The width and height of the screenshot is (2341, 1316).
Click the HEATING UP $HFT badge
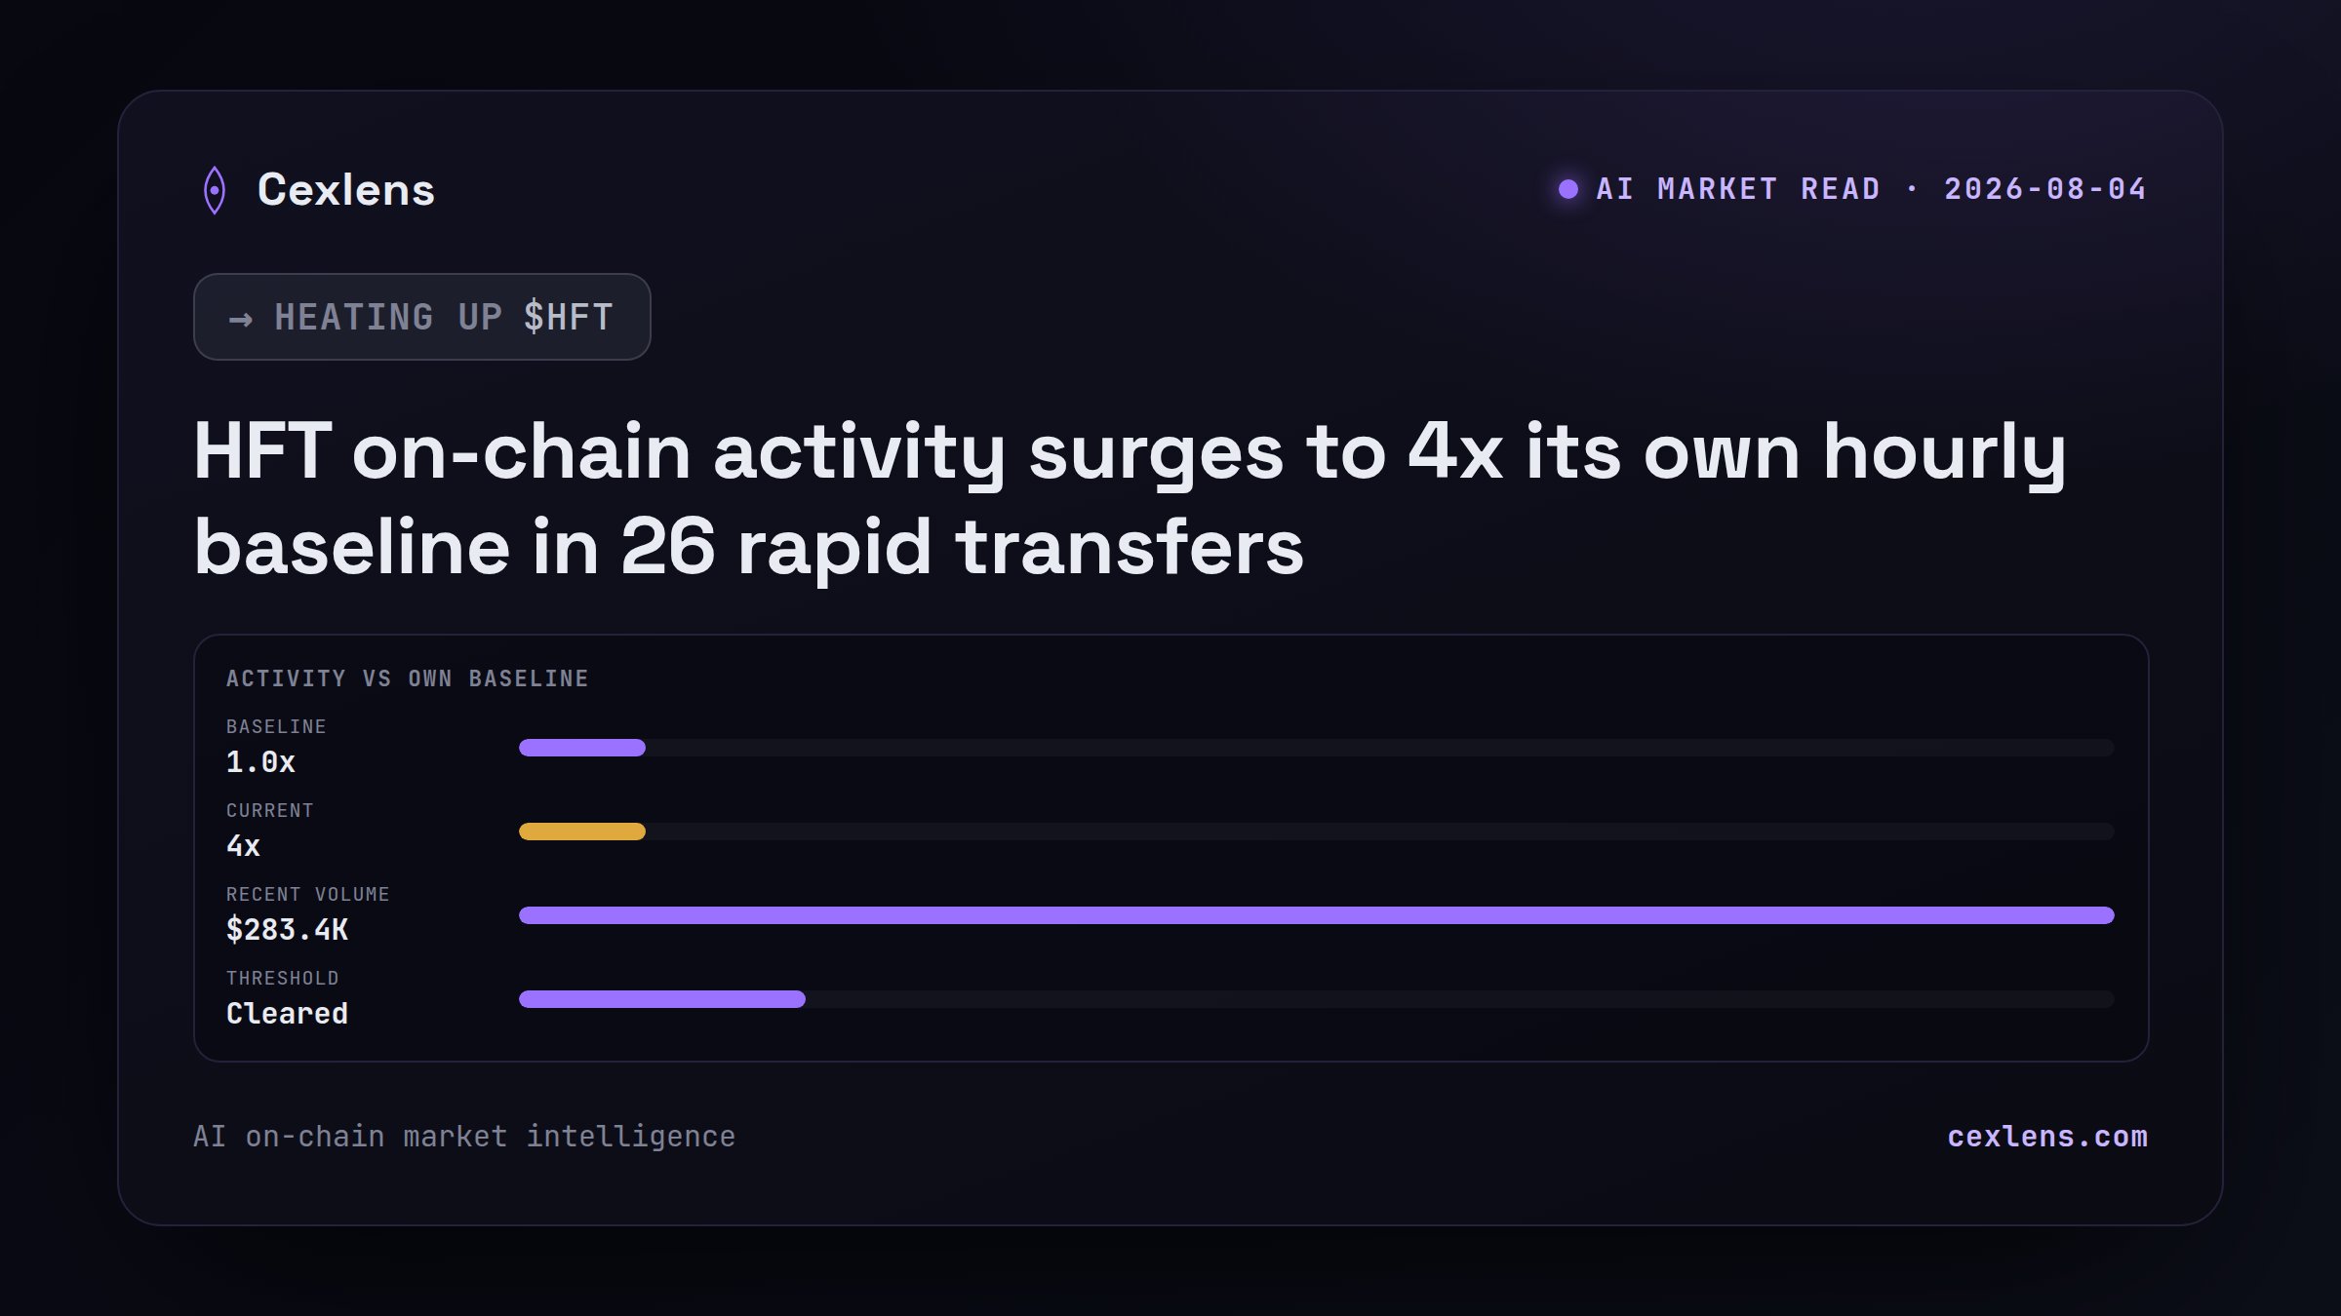tap(422, 317)
